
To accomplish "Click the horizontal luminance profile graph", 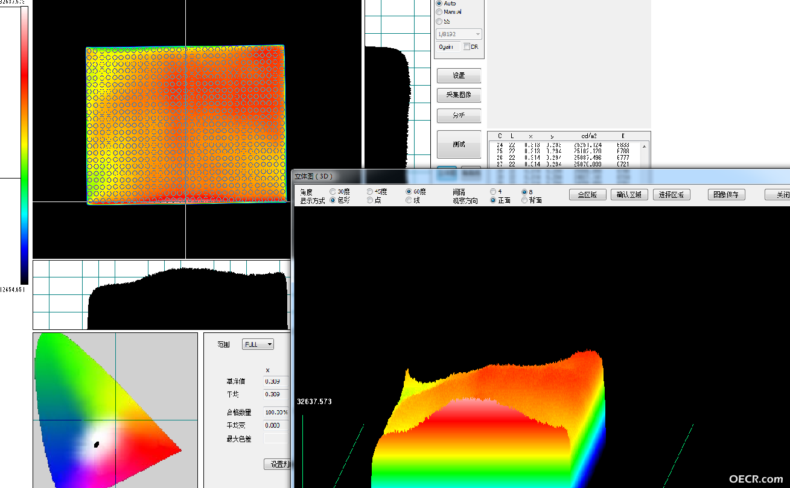I will (162, 295).
